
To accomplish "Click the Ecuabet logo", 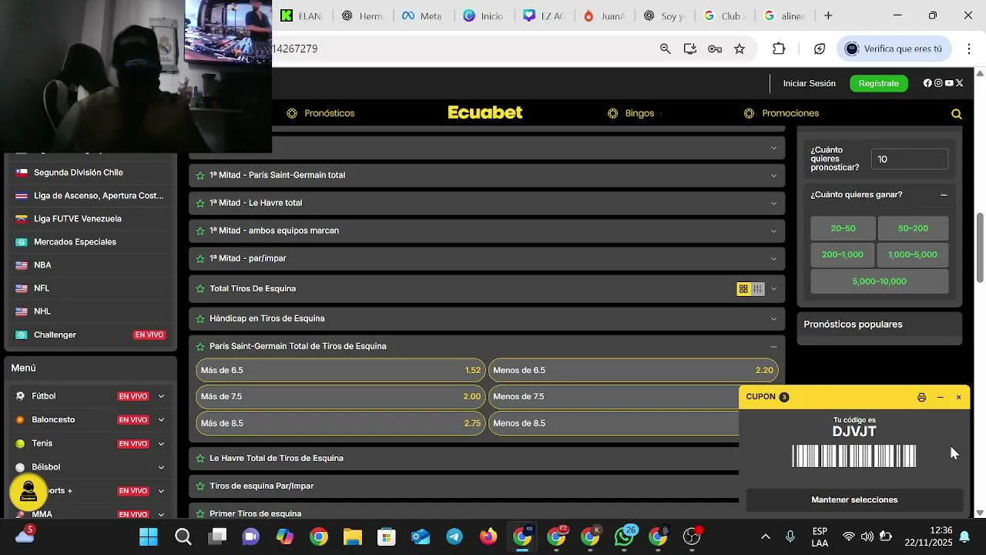I will (485, 113).
